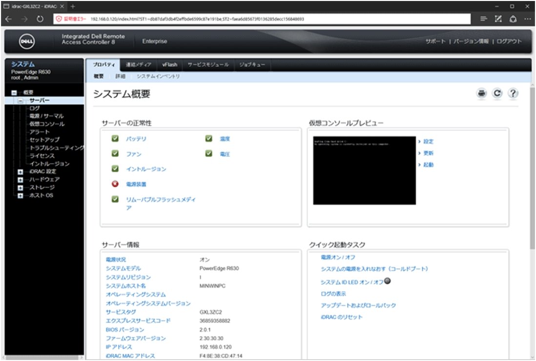This screenshot has width=536, height=361.
Task: Open the 電源装置 health link
Action: click(x=136, y=184)
